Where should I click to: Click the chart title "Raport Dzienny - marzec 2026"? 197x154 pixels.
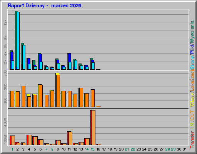coord(44,6)
